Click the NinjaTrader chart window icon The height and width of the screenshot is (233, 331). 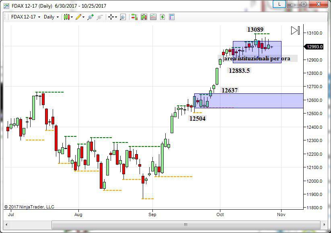[6, 6]
